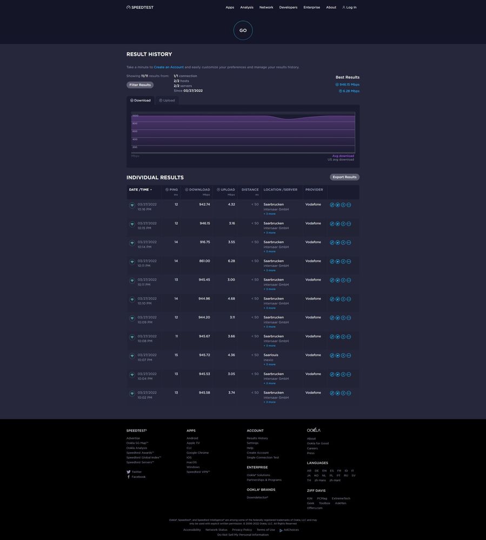This screenshot has width=486, height=540.
Task: Expand '+ 3 more' under 10:16 PM Saarbrucken result
Action: point(269,214)
